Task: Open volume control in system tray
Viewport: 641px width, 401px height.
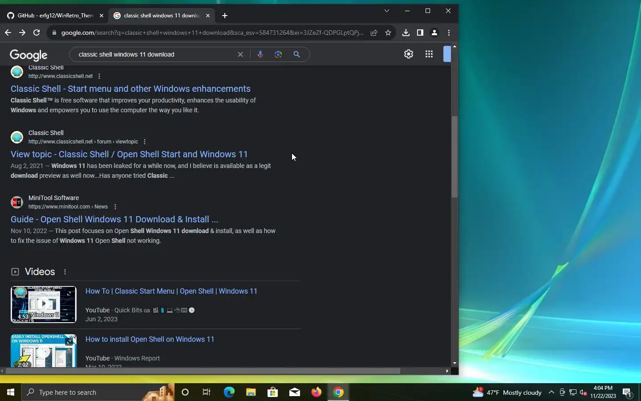Action: click(584, 393)
